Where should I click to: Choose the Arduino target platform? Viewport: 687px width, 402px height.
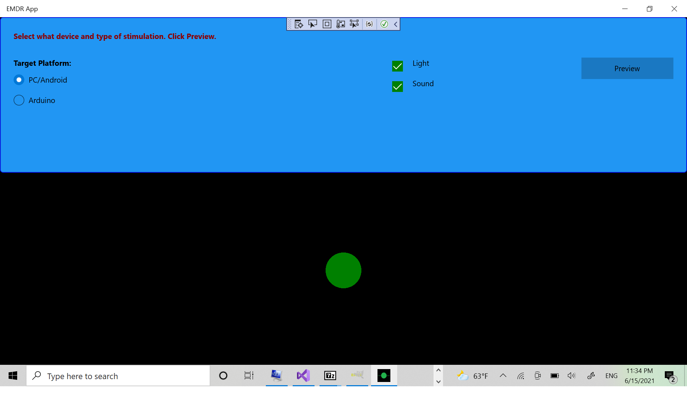click(x=19, y=100)
